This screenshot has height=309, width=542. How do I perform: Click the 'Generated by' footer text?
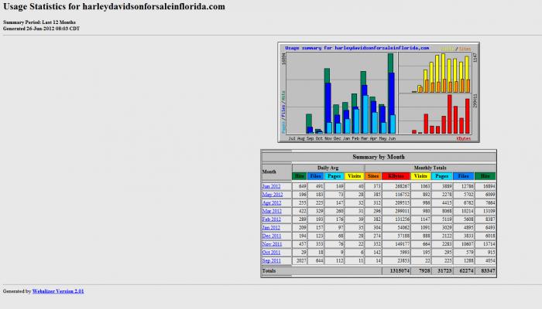17,291
